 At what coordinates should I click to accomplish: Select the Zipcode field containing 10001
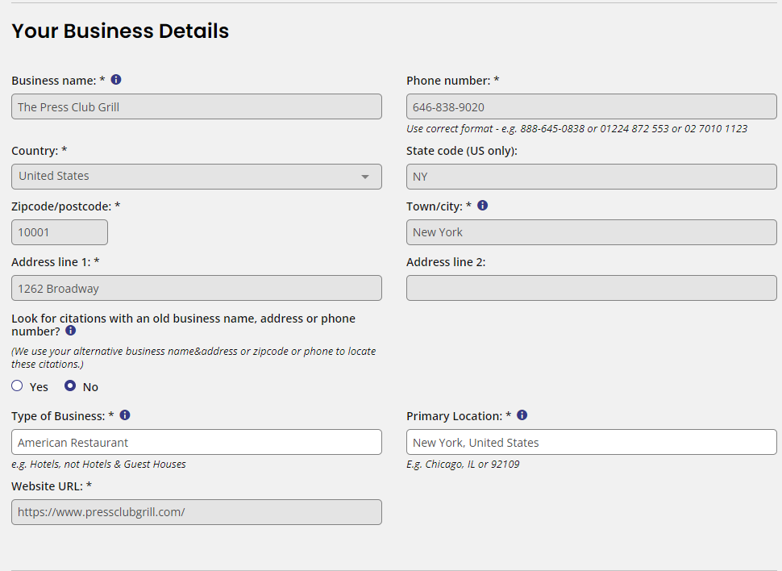click(x=60, y=232)
